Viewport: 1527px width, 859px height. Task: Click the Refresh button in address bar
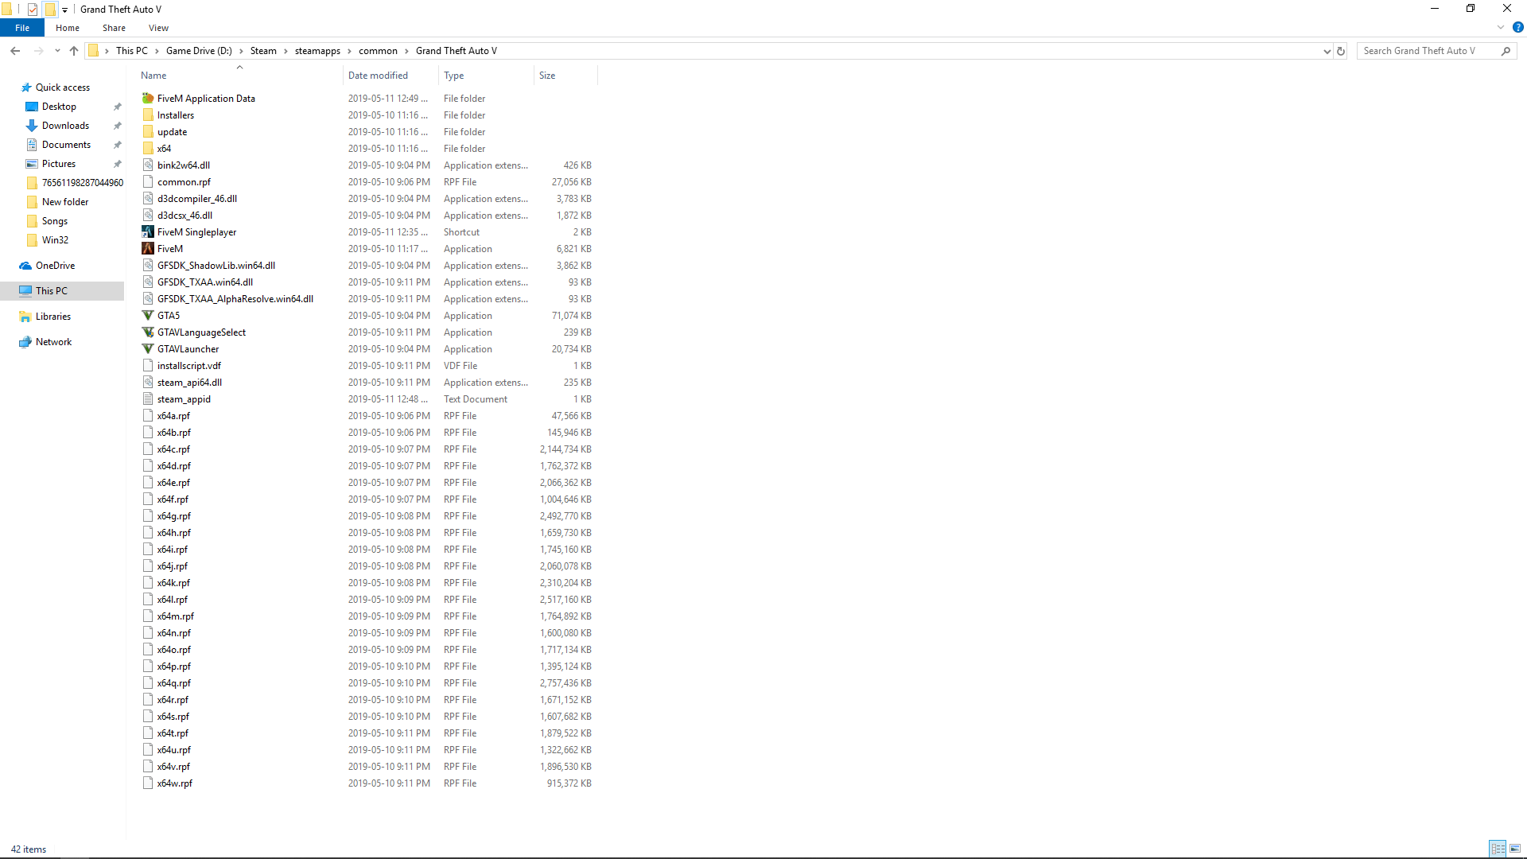pyautogui.click(x=1341, y=51)
